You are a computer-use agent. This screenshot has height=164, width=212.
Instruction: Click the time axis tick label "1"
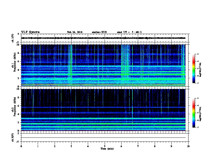[38, 146]
